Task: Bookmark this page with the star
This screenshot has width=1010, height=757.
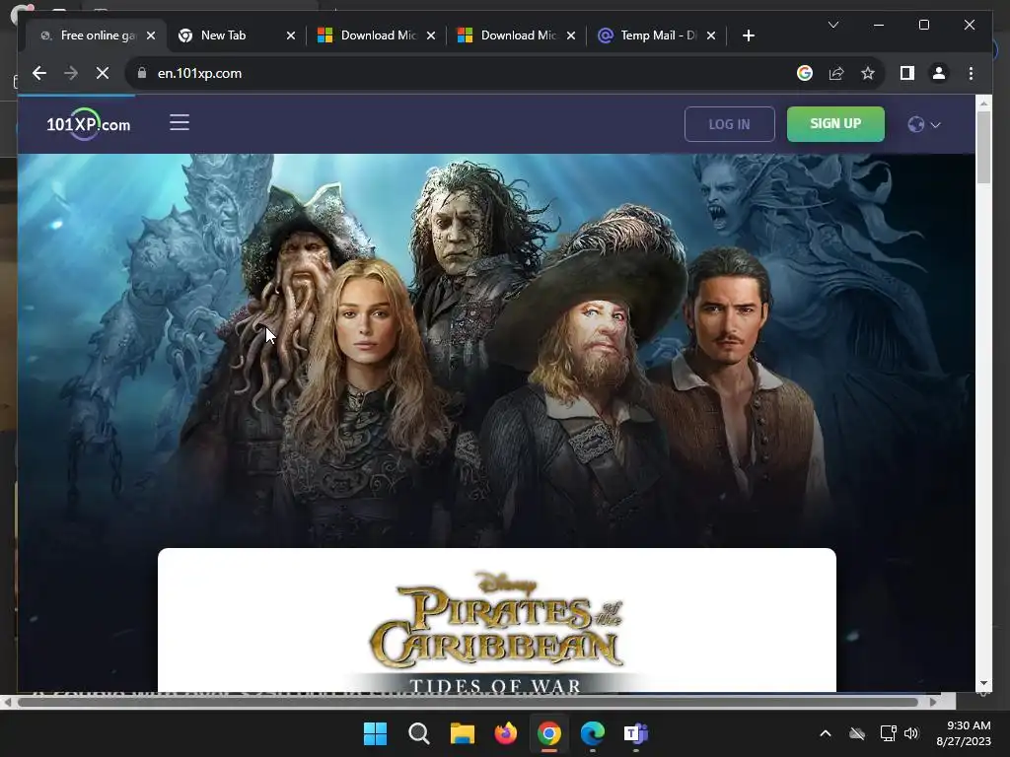Action: click(868, 73)
